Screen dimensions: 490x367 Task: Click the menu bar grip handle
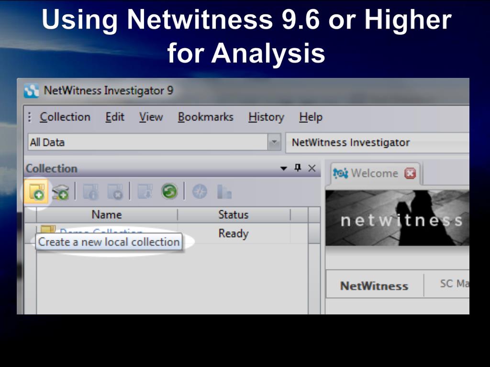tap(30, 117)
